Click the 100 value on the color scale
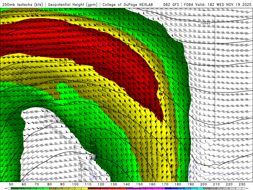Viewport: 253px width, 190px height. tap(75, 184)
